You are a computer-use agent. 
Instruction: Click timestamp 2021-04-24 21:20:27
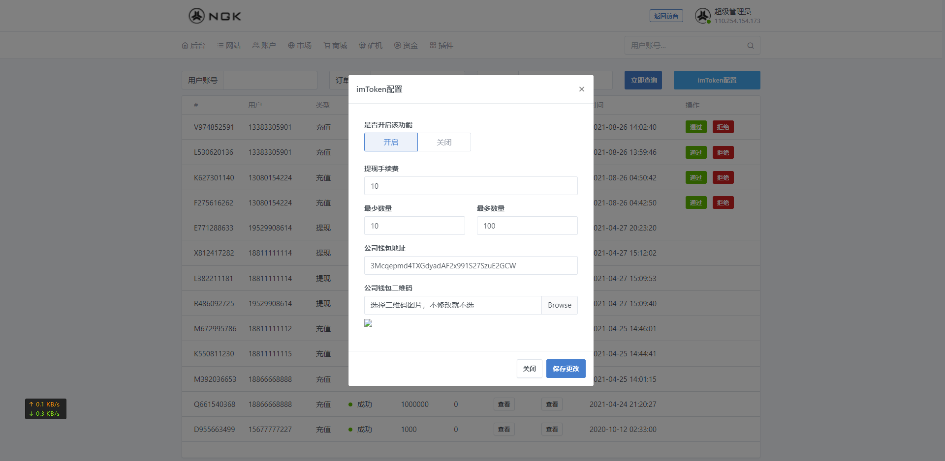tap(623, 404)
